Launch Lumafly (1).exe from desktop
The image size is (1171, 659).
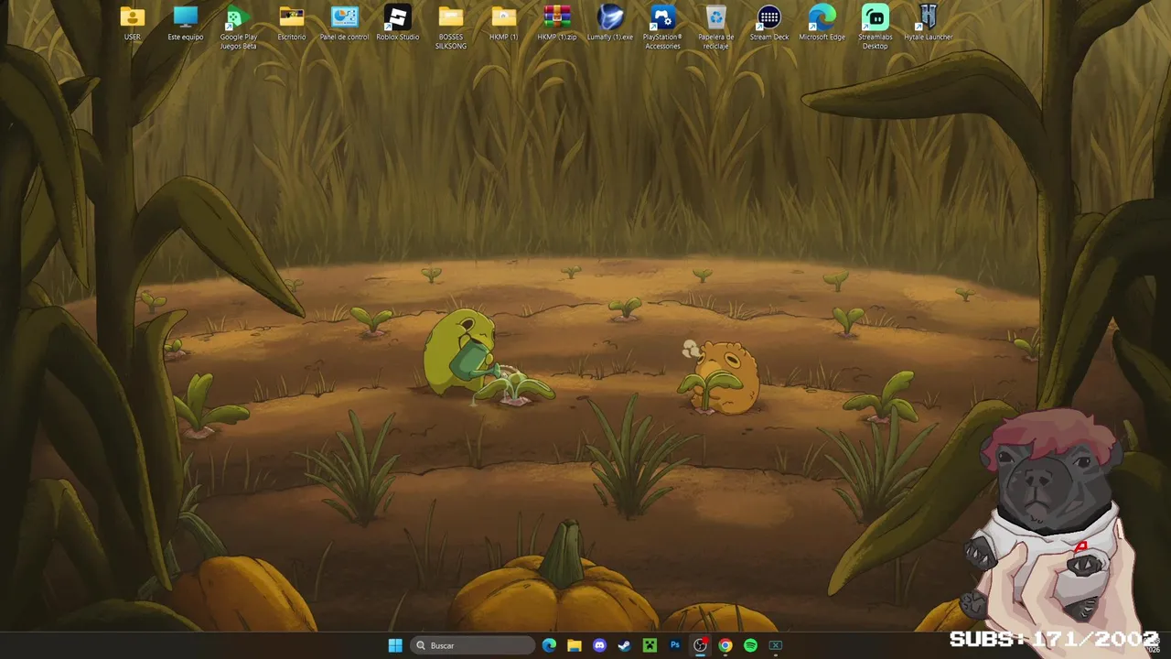[x=610, y=24]
